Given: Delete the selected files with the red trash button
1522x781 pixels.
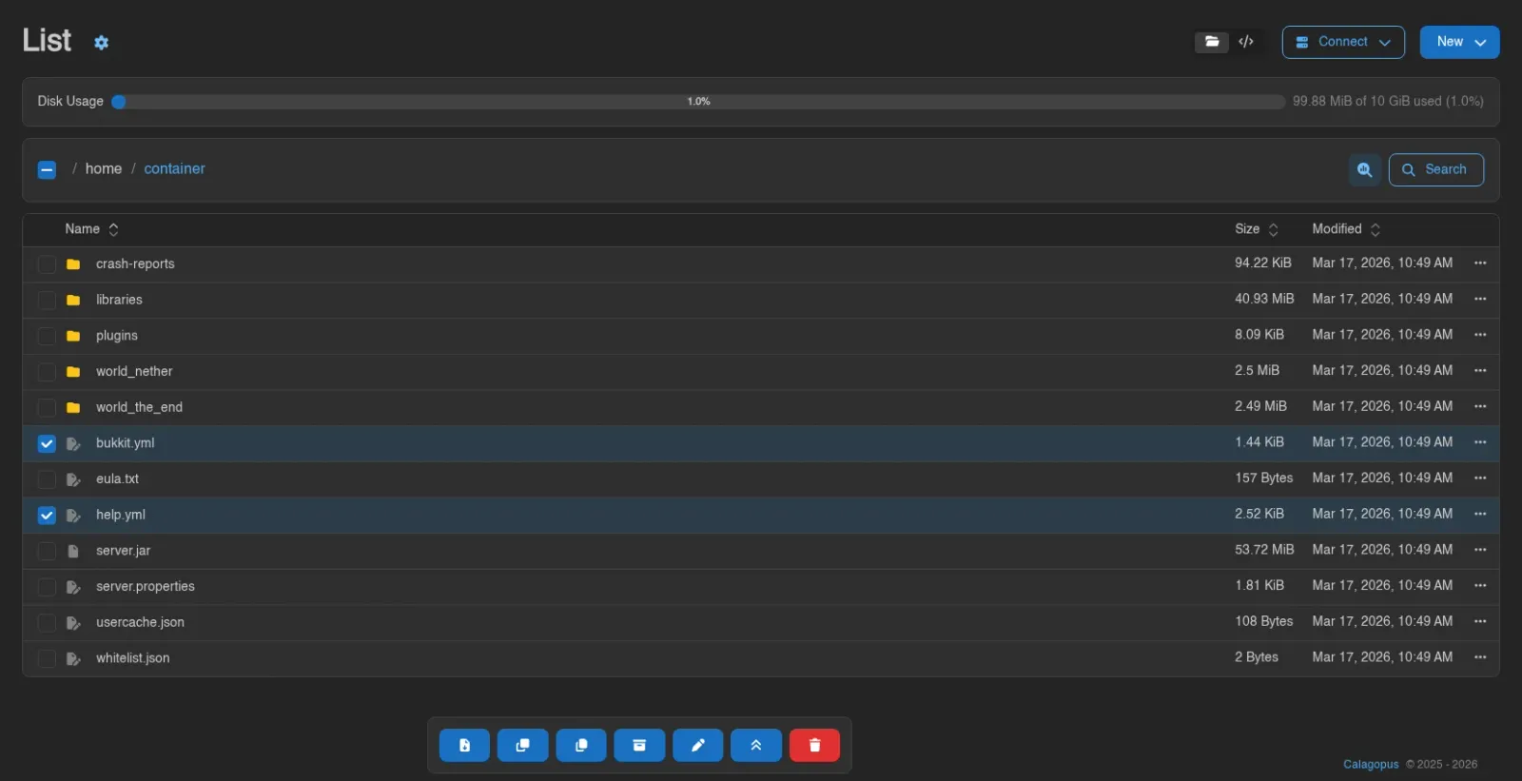Looking at the screenshot, I should point(814,746).
